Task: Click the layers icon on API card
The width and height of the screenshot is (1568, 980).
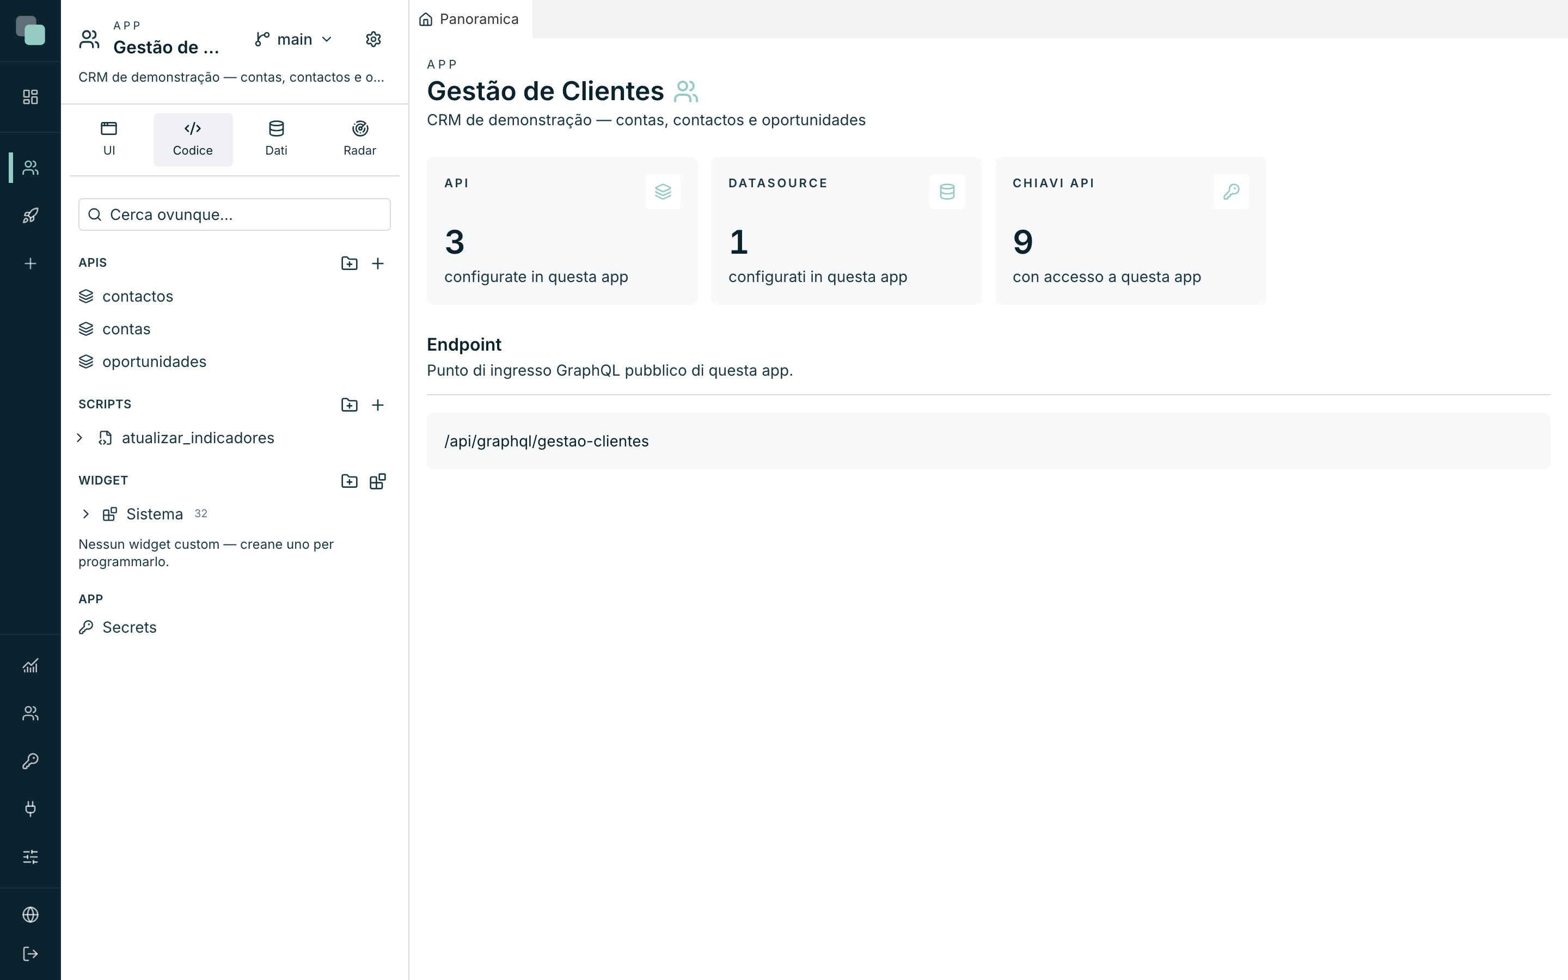Action: [x=663, y=192]
